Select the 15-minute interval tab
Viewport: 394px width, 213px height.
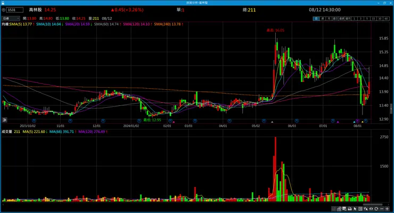pyautogui.click(x=373, y=19)
